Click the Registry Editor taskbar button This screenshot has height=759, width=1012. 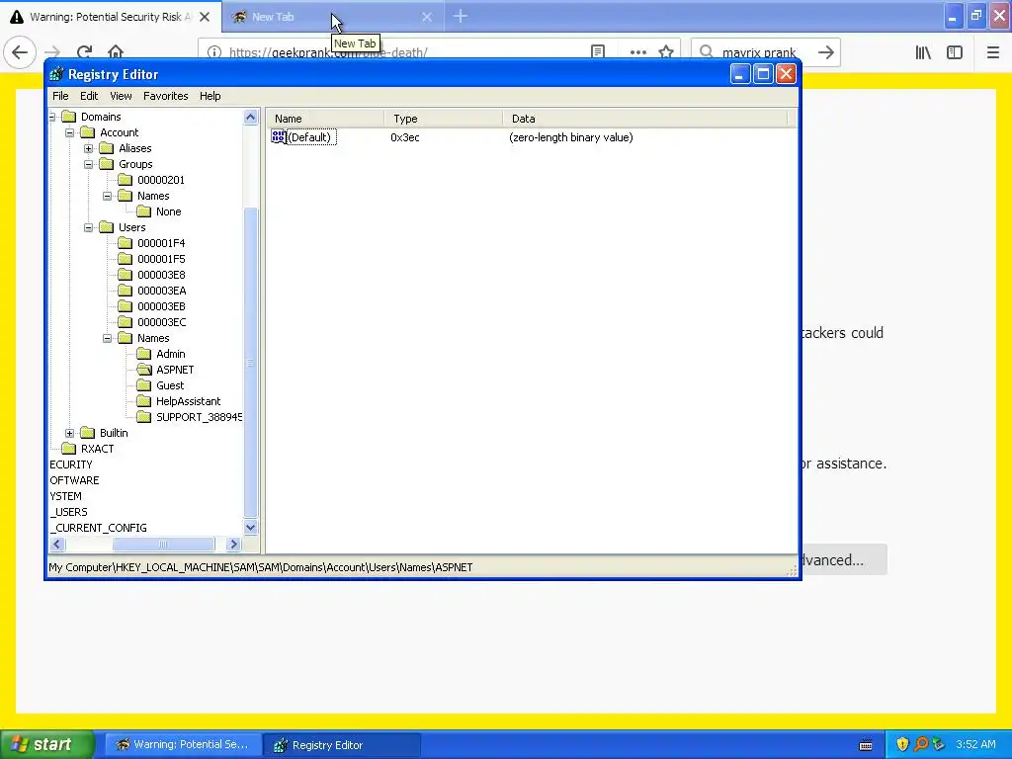tap(342, 745)
